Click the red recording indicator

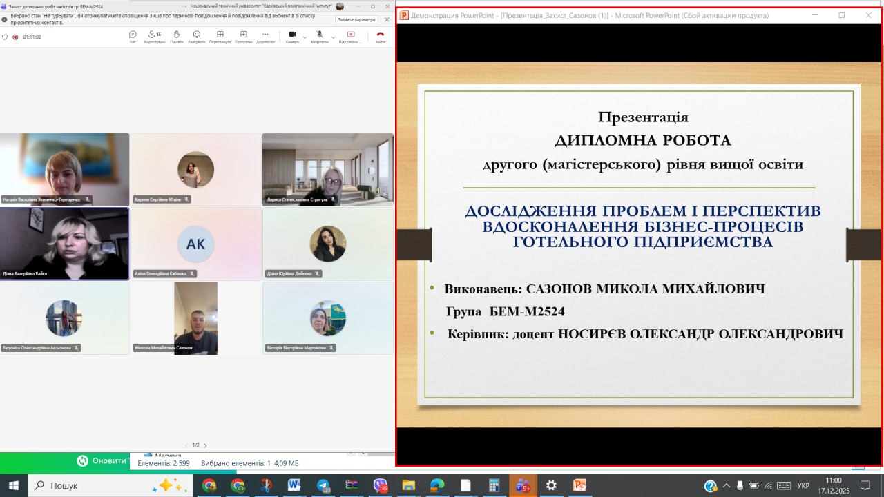15,37
